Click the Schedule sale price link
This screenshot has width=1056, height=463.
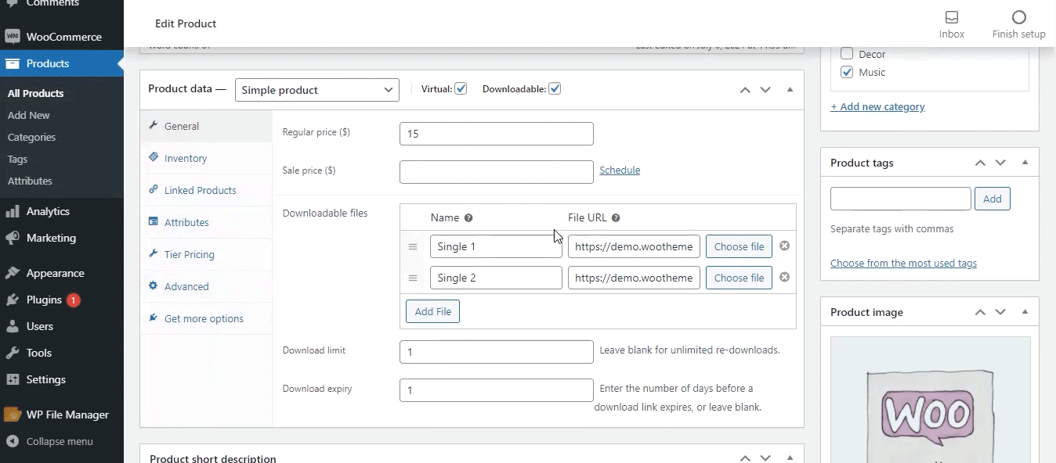[x=620, y=170]
